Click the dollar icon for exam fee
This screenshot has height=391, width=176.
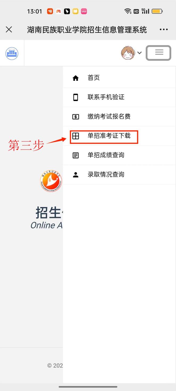point(76,117)
